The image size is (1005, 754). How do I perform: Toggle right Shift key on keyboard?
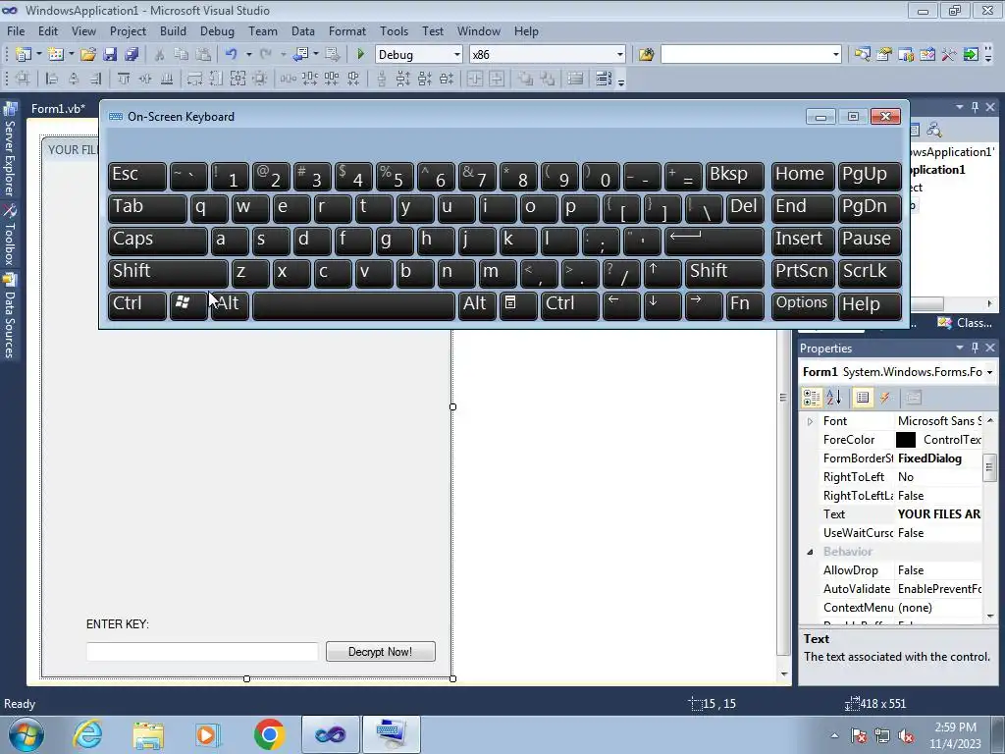coord(724,272)
